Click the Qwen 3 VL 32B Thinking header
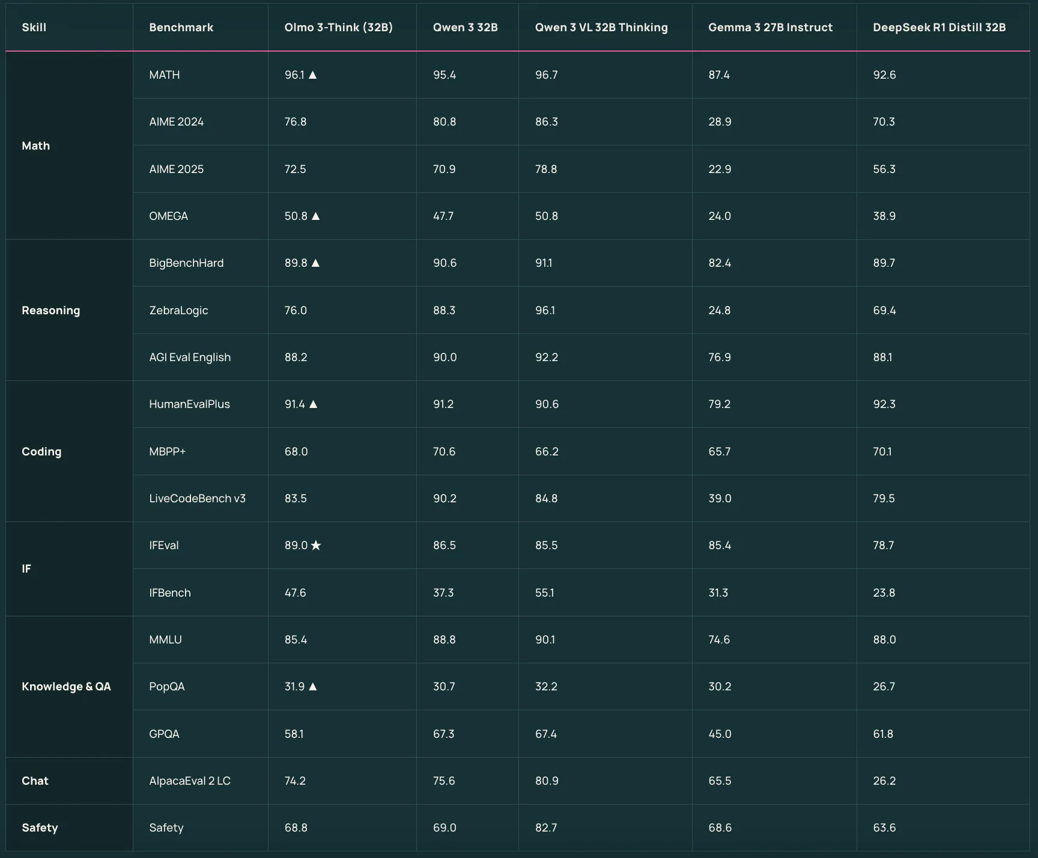 (601, 28)
